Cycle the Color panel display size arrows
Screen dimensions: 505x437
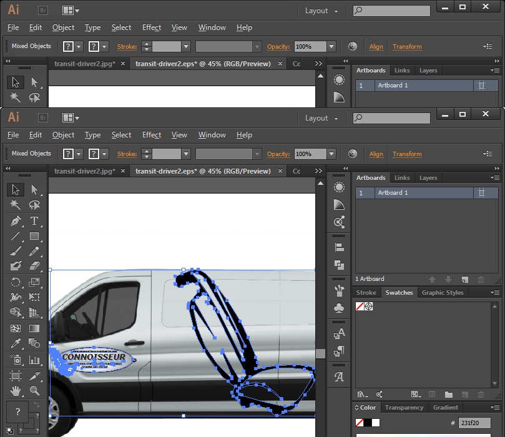[356, 408]
